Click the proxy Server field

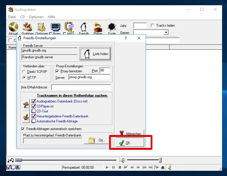(89, 77)
